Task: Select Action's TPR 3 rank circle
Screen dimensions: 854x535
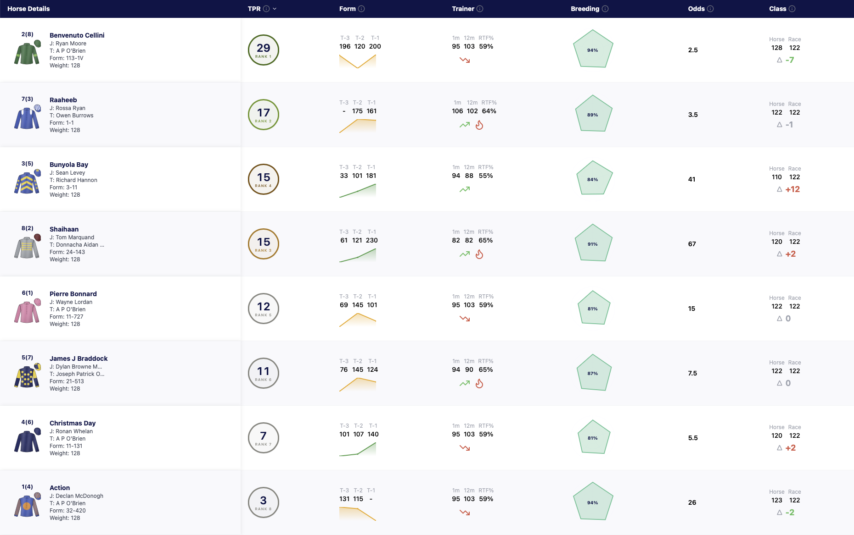Action: (264, 502)
